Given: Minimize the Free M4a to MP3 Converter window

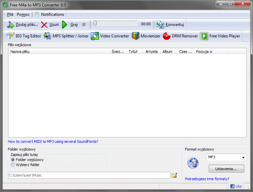Looking at the screenshot, I should [x=221, y=4].
